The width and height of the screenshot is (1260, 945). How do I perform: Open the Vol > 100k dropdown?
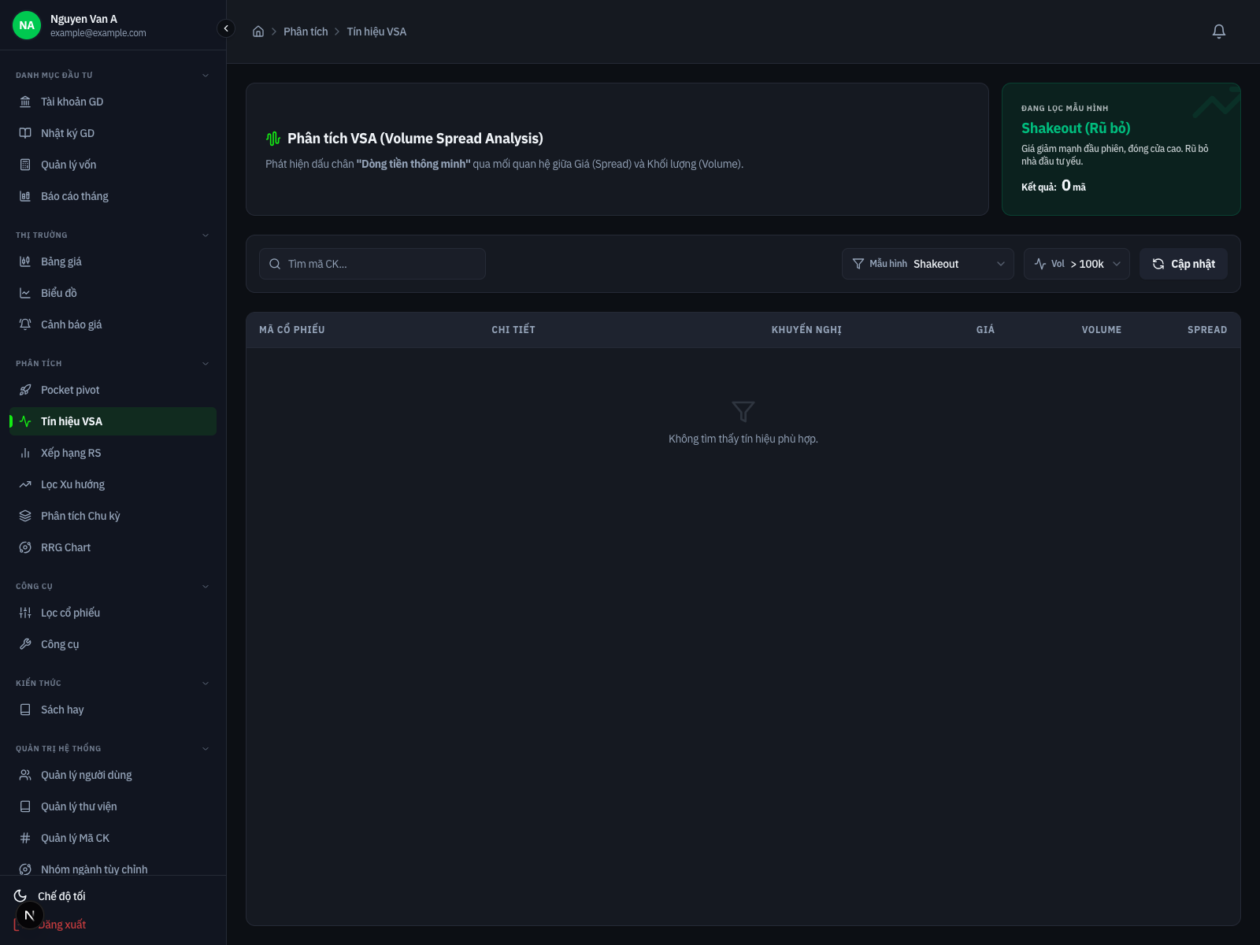pos(1076,264)
